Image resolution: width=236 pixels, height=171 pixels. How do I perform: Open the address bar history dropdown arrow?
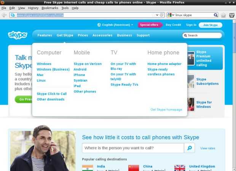pyautogui.click(x=157, y=15)
